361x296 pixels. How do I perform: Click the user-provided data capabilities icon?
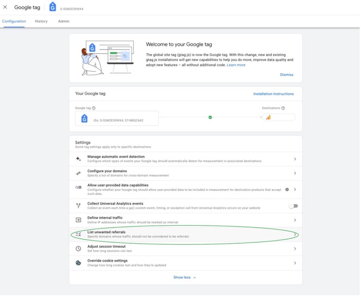[78, 187]
